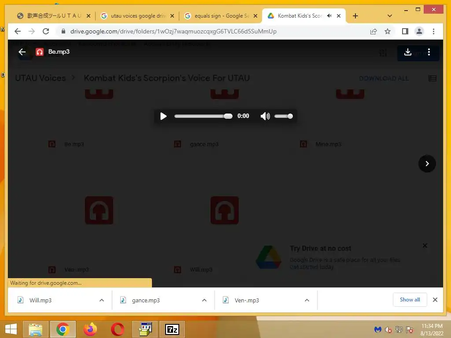Image resolution: width=451 pixels, height=338 pixels.
Task: View site security lock info
Action: [x=63, y=31]
